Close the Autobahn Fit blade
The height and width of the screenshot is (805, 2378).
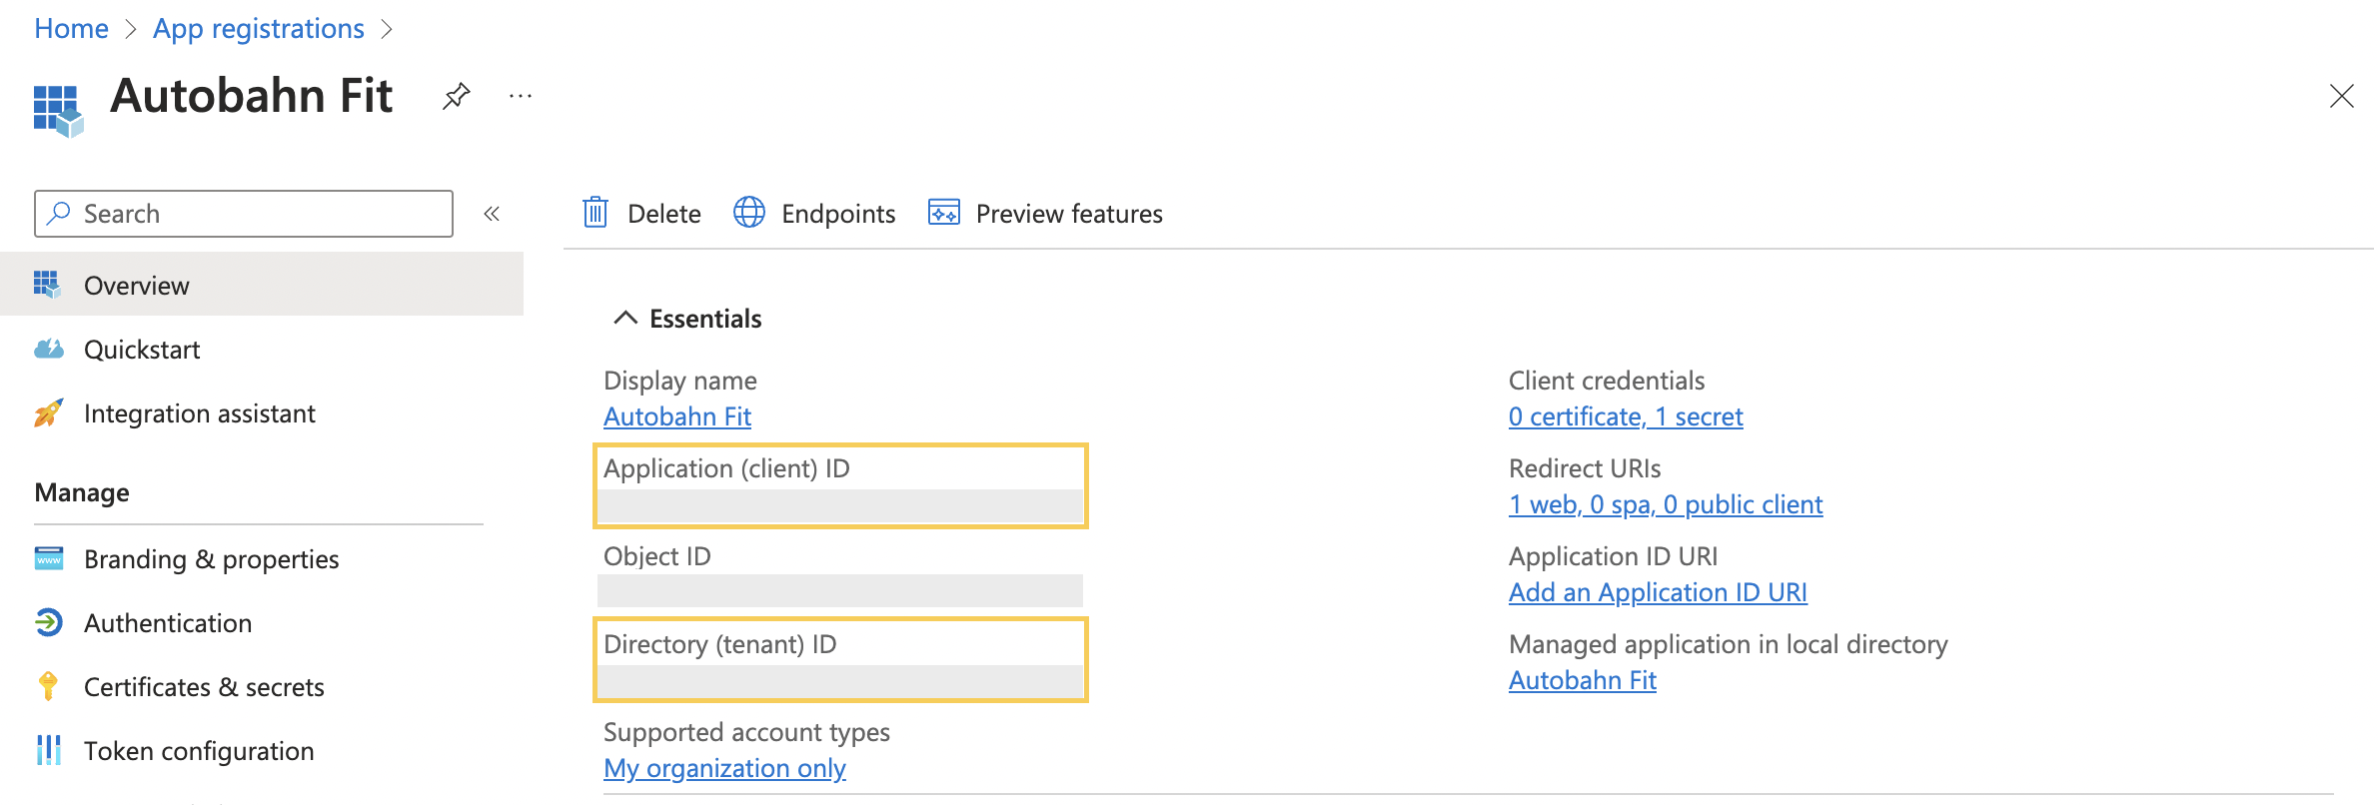pyautogui.click(x=2341, y=97)
